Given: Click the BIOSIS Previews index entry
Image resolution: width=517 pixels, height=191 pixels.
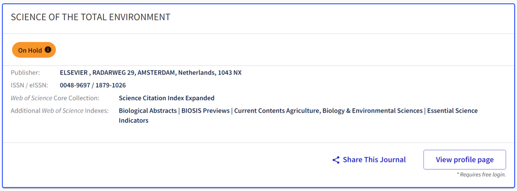Looking at the screenshot, I should 205,111.
